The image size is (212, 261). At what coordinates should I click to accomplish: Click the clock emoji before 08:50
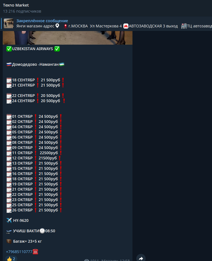click(42, 231)
